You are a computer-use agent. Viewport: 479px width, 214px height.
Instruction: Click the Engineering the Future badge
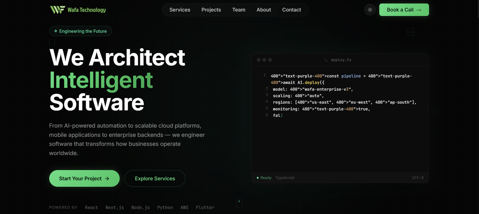coord(80,31)
